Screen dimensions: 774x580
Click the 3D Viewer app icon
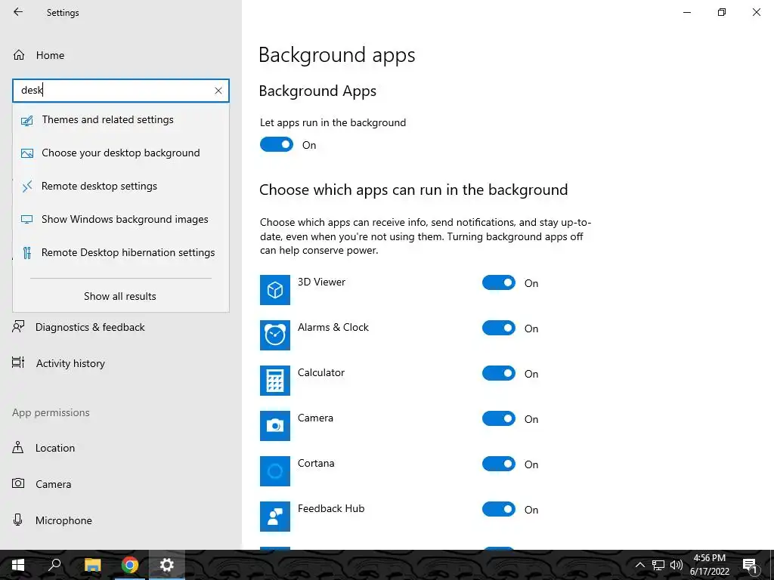coord(275,290)
